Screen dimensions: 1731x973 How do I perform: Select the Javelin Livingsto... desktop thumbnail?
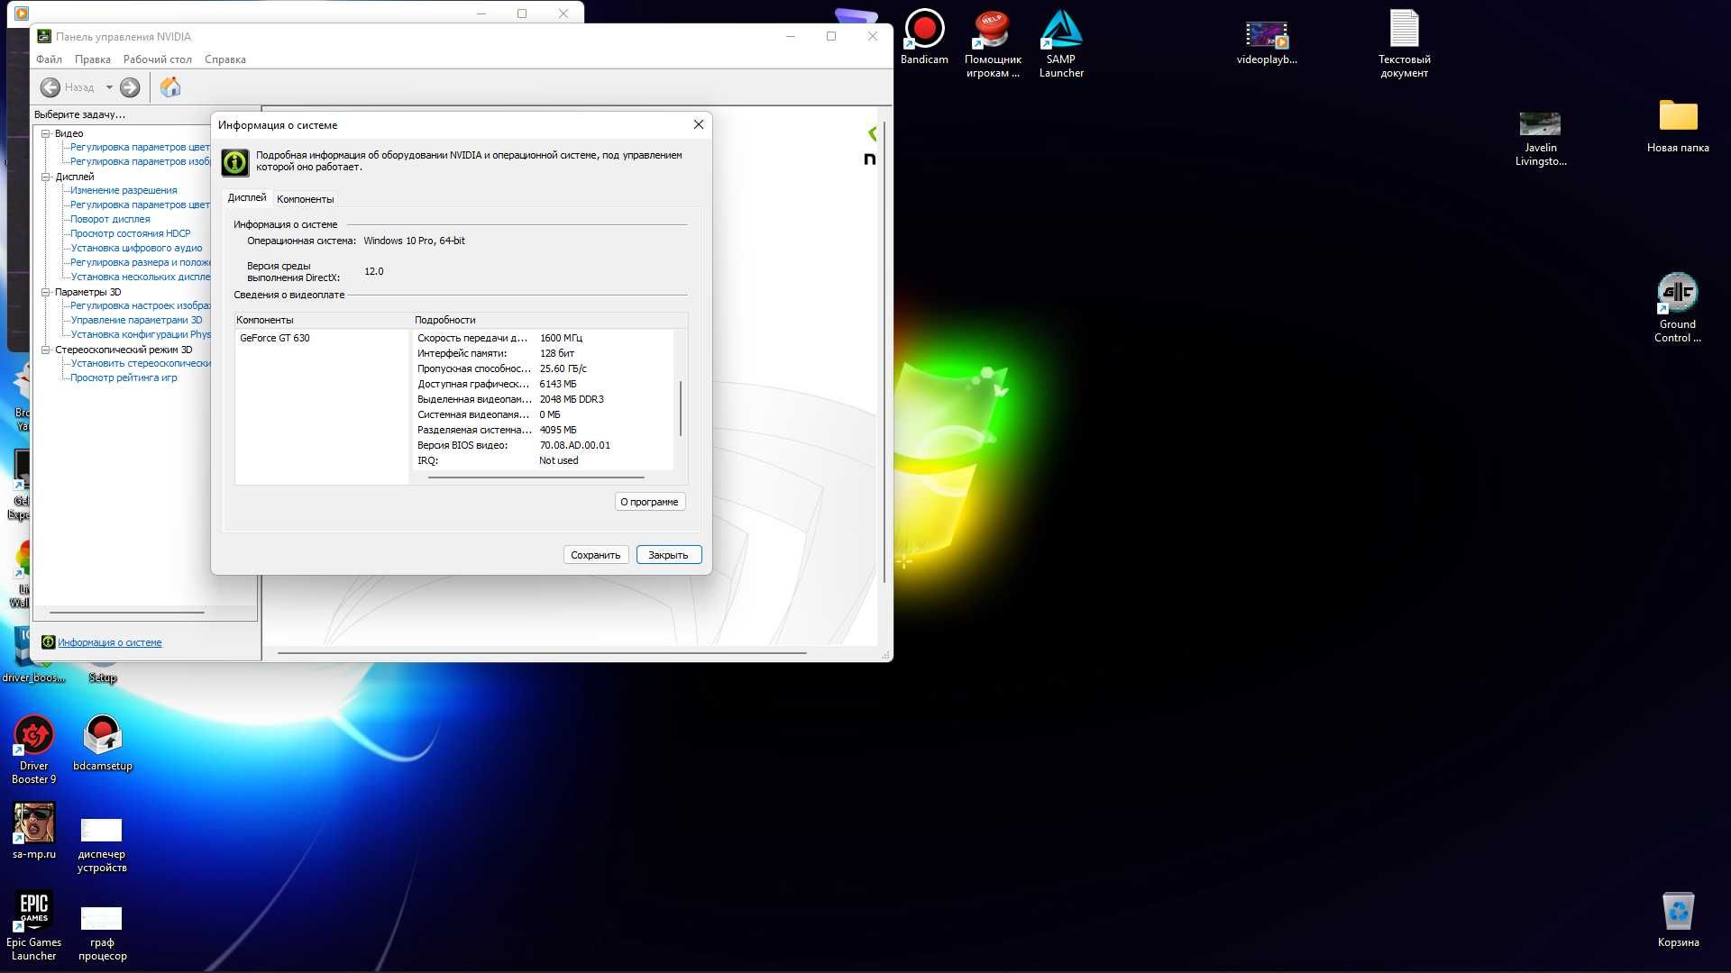coord(1540,139)
